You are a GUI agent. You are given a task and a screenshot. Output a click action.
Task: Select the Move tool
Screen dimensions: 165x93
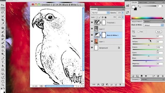(3, 5)
